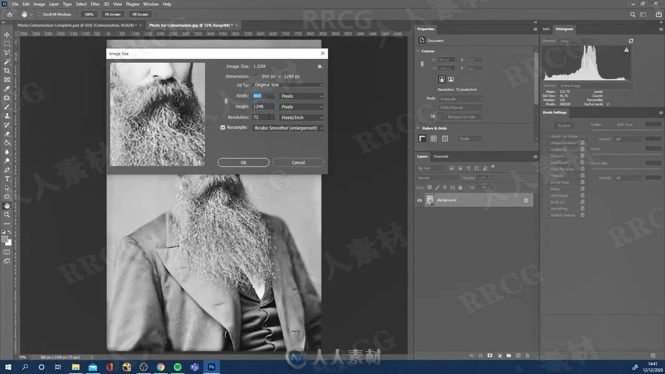Toggle layer filtering on or off
665x374 pixels.
click(x=493, y=167)
